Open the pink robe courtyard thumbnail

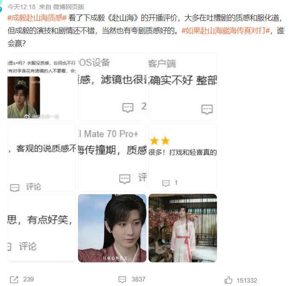click(x=183, y=228)
